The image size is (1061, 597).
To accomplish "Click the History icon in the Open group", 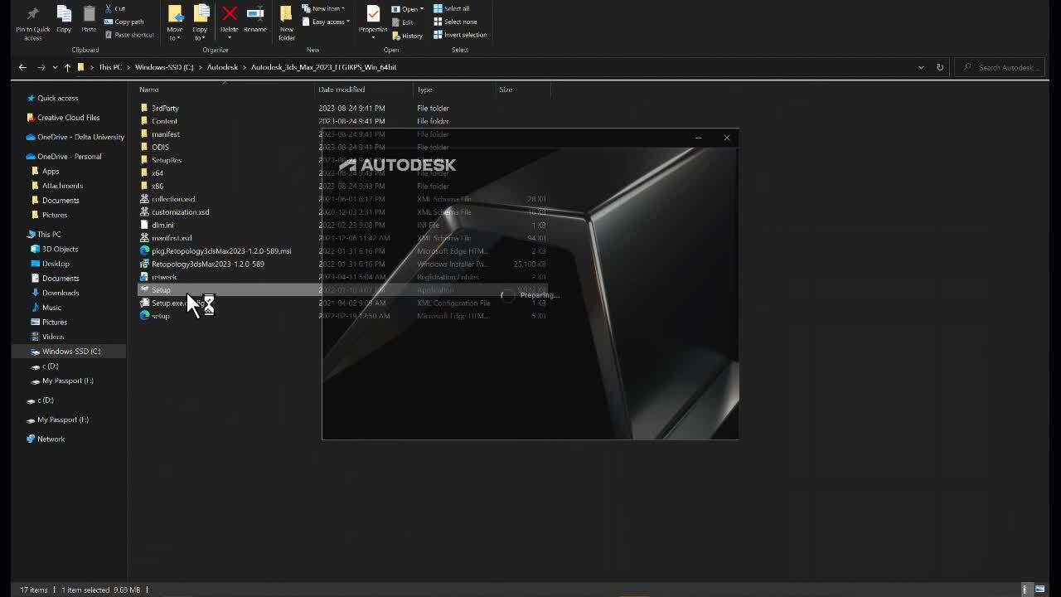I will pos(406,36).
